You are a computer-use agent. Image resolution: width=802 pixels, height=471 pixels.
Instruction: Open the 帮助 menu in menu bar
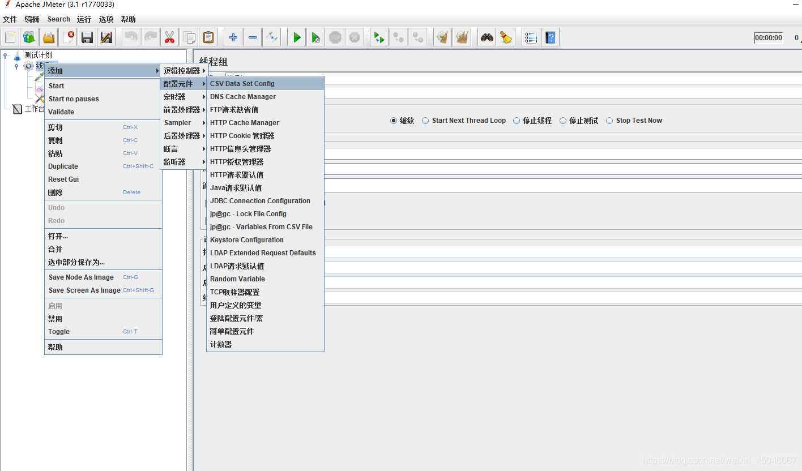click(x=128, y=19)
